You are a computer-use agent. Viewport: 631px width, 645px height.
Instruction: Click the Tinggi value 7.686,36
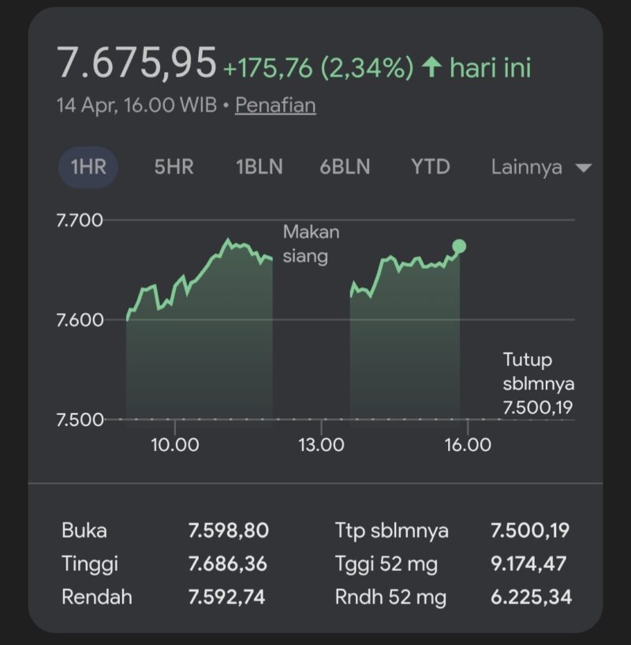(x=228, y=563)
